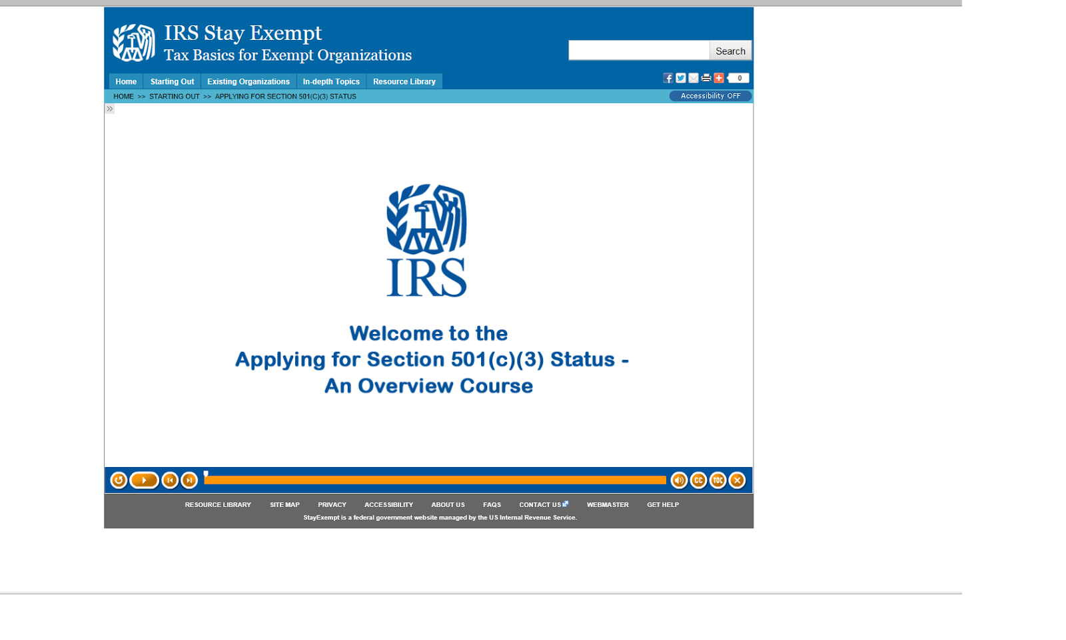Click the share count bubble showing 0
This screenshot has width=1066, height=640.
[x=738, y=78]
